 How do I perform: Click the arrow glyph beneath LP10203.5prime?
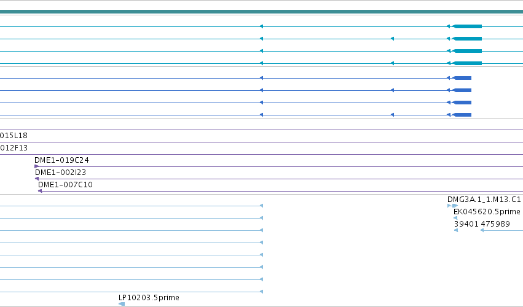tap(122, 304)
